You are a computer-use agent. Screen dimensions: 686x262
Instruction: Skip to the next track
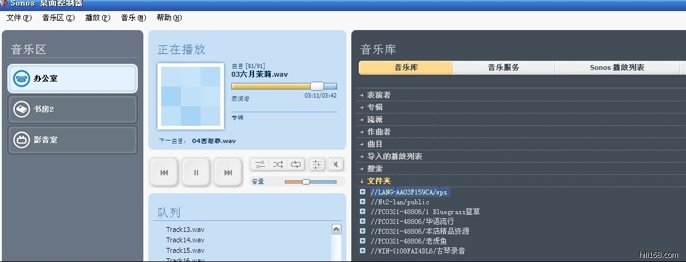[228, 172]
